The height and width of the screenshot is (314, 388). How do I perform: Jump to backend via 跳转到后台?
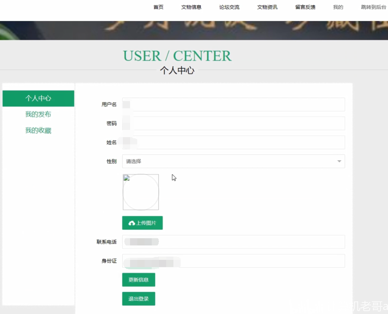pyautogui.click(x=374, y=7)
